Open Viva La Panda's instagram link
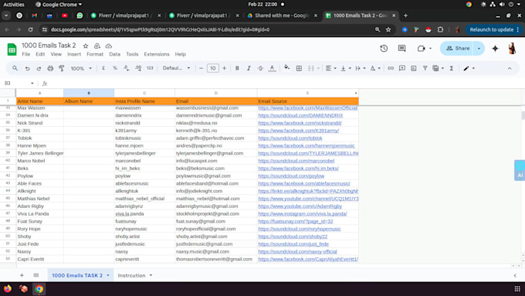This screenshot has height=296, width=525. (303, 213)
